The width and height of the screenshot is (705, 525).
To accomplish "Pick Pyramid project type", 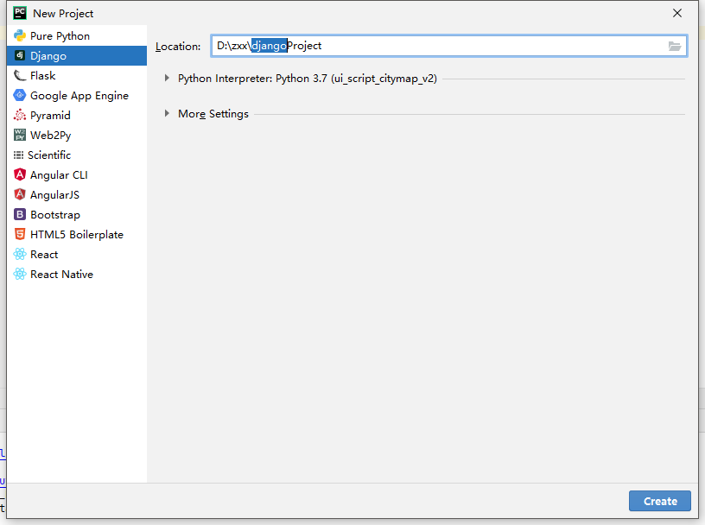I will [77, 115].
